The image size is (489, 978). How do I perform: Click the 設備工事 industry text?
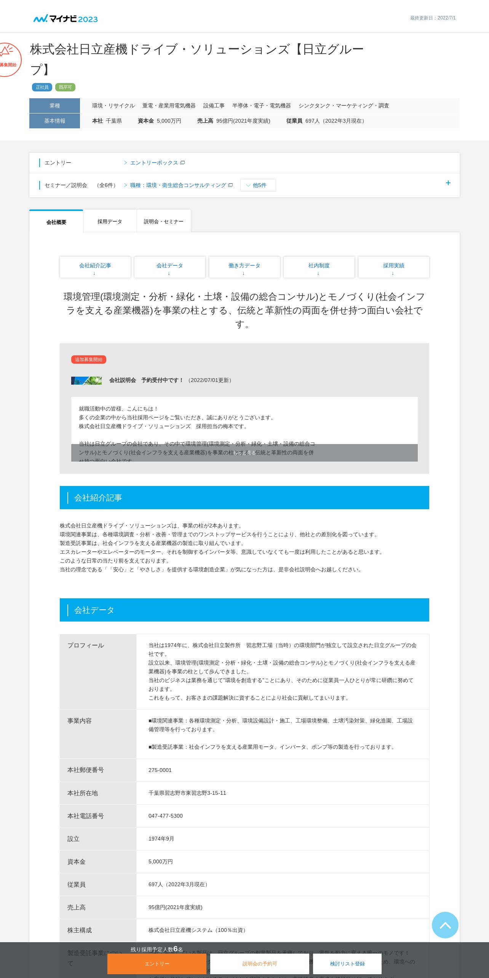[x=214, y=105]
